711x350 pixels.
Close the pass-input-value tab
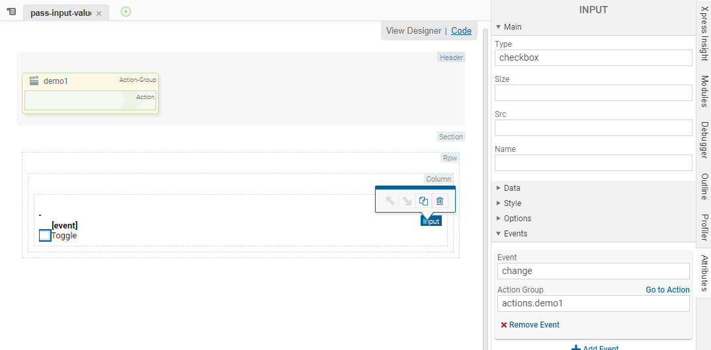[99, 14]
